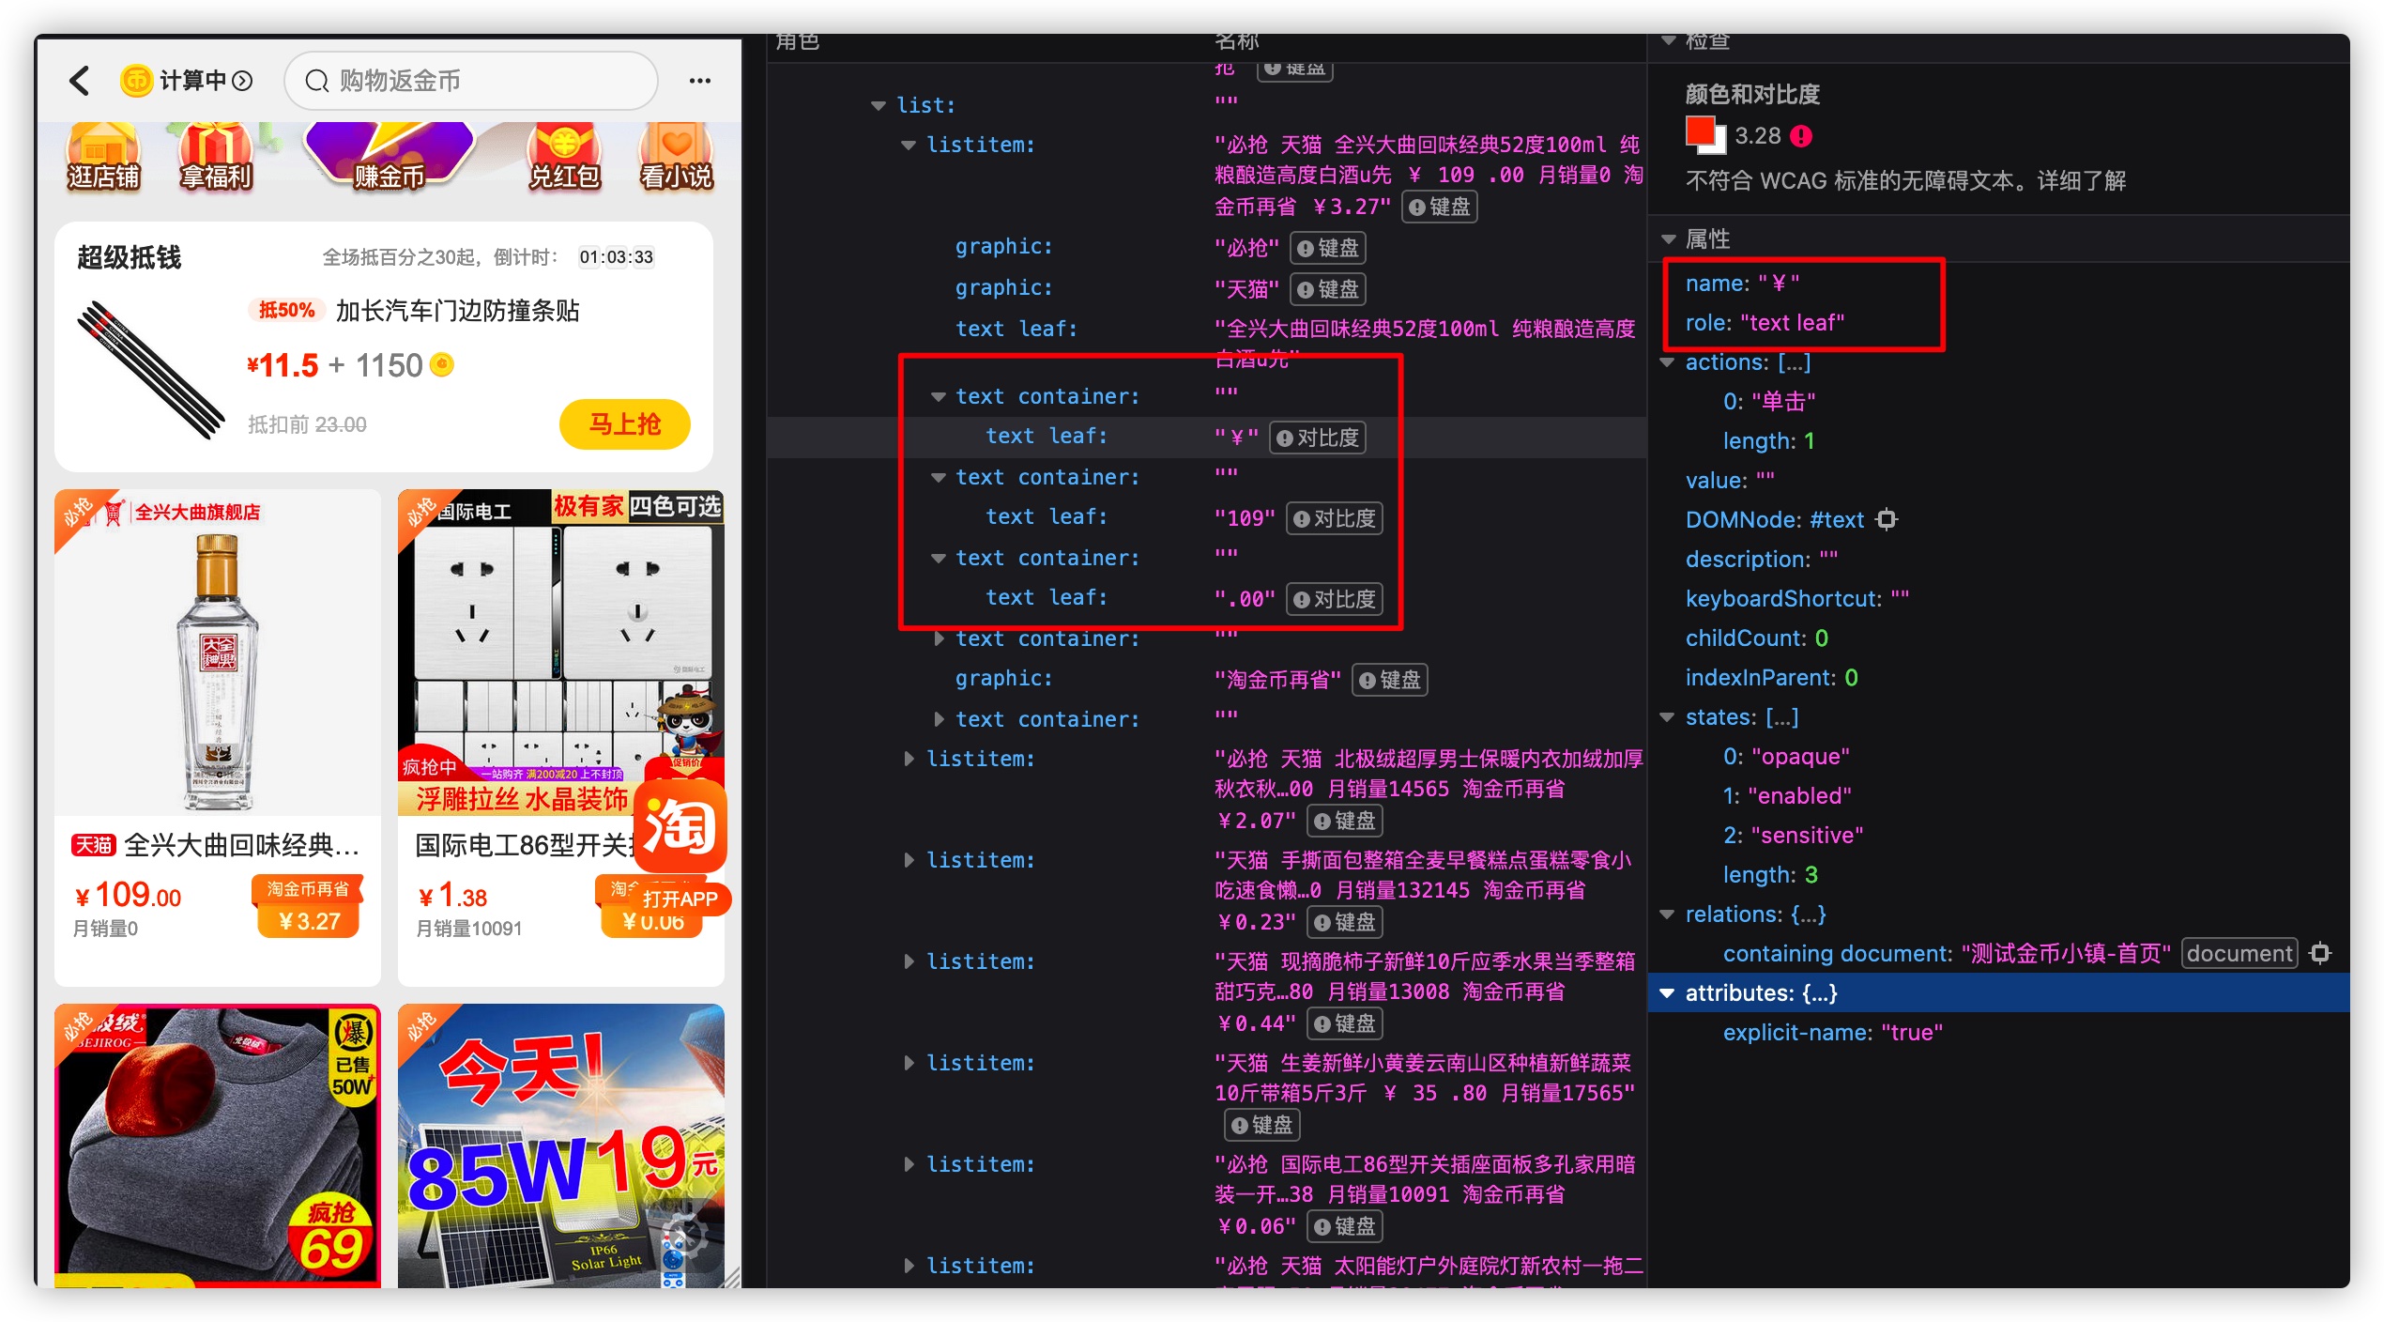The image size is (2384, 1322).
Task: Collapse the states: [...] property
Action: [x=1669, y=717]
